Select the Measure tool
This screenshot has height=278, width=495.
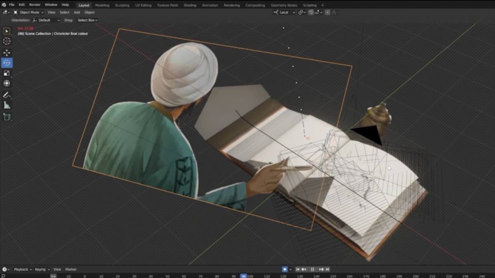[x=7, y=105]
